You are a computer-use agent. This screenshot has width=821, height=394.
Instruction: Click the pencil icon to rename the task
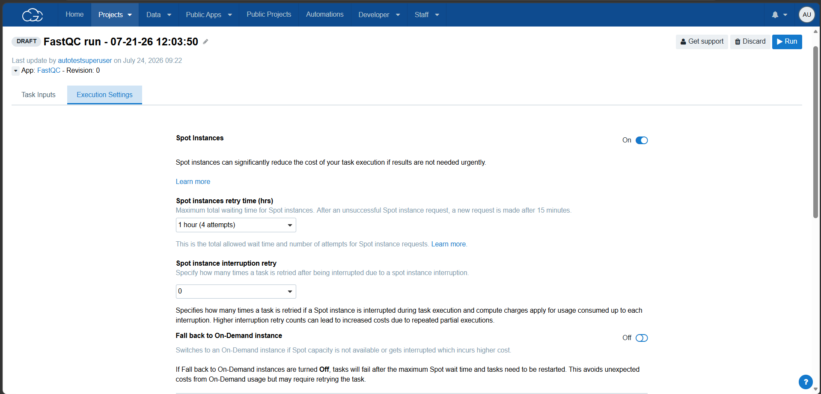pyautogui.click(x=205, y=41)
